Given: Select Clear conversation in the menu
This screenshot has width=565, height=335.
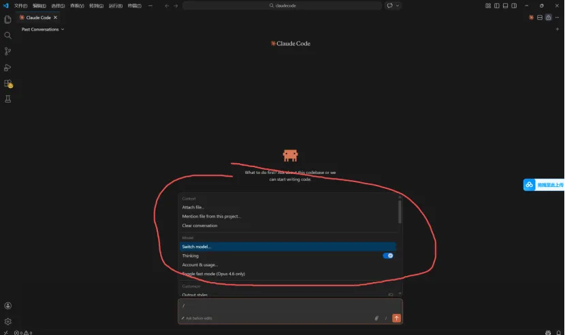Looking at the screenshot, I should 288,226.
